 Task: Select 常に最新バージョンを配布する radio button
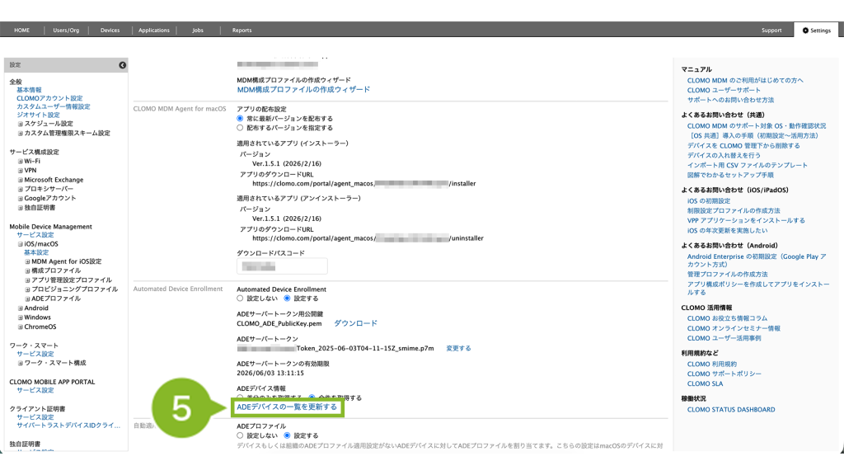point(241,119)
